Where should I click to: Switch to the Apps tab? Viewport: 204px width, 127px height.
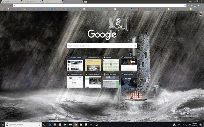point(53,2)
